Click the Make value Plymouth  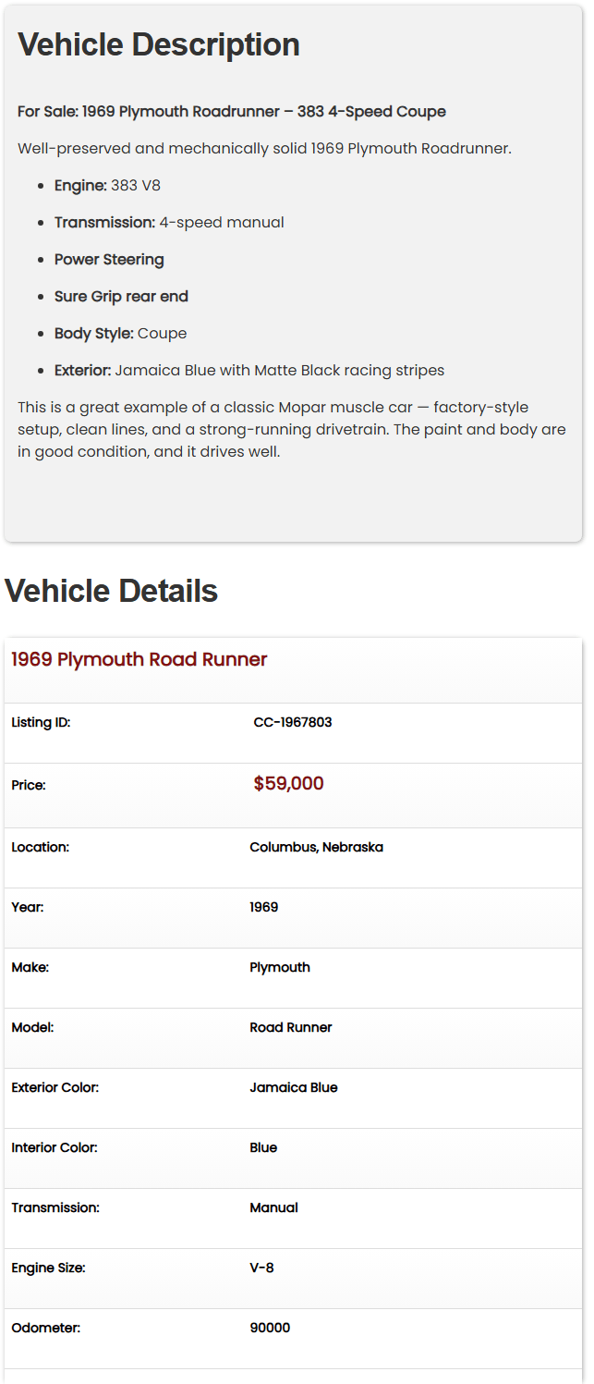[x=280, y=967]
